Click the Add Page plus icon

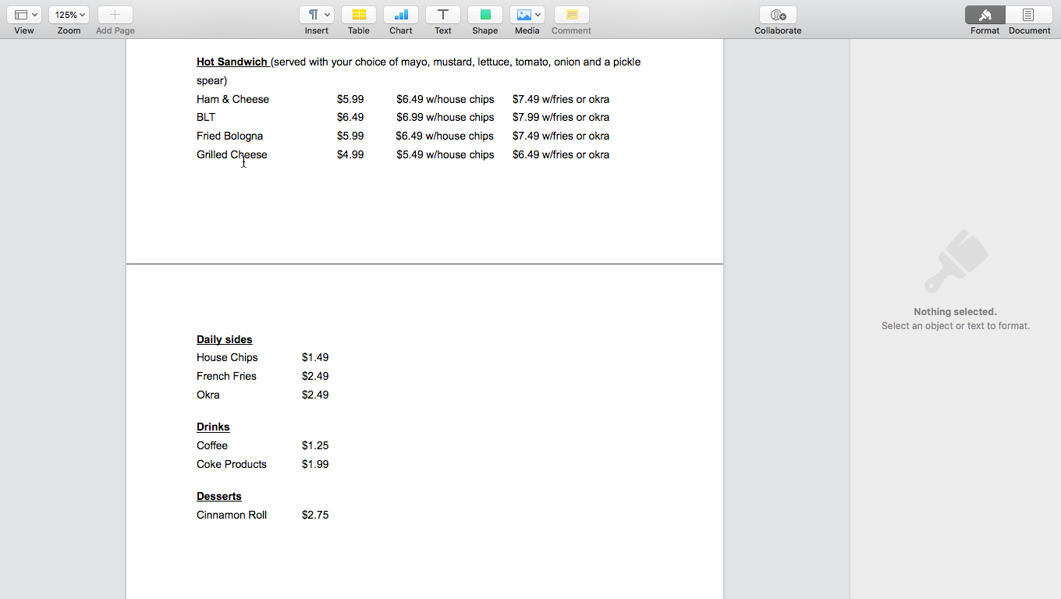click(x=115, y=15)
